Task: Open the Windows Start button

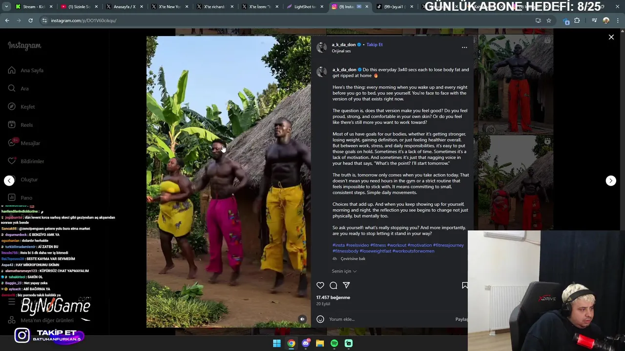Action: point(277,343)
